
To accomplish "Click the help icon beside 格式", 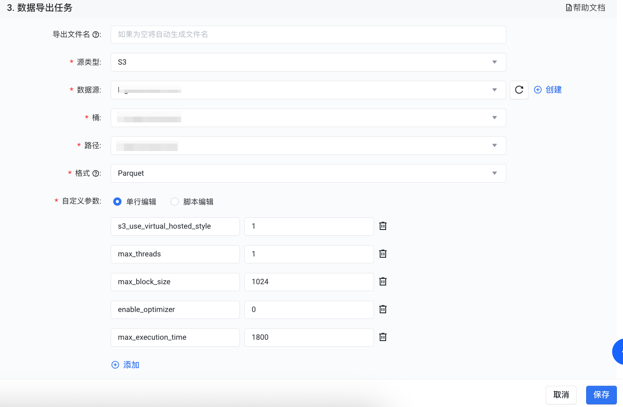I will 96,174.
